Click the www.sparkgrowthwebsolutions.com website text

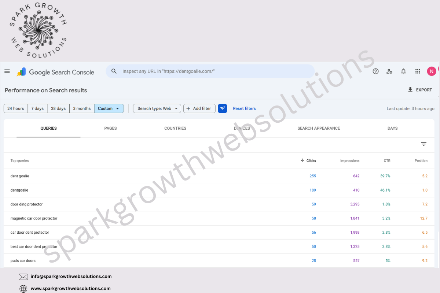tap(70, 289)
